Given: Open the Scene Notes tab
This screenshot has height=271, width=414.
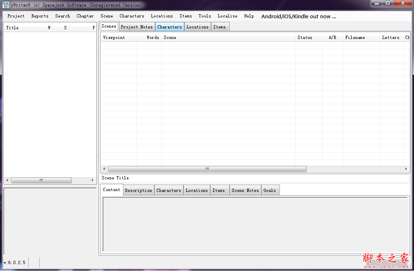Looking at the screenshot, I should 245,190.
